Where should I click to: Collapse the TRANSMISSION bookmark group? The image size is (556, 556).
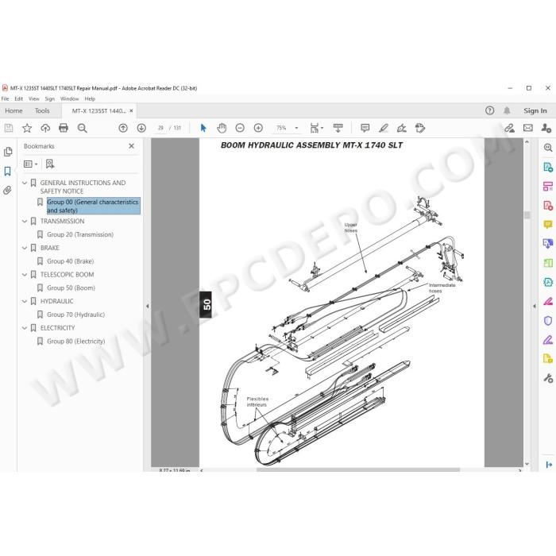click(x=25, y=222)
